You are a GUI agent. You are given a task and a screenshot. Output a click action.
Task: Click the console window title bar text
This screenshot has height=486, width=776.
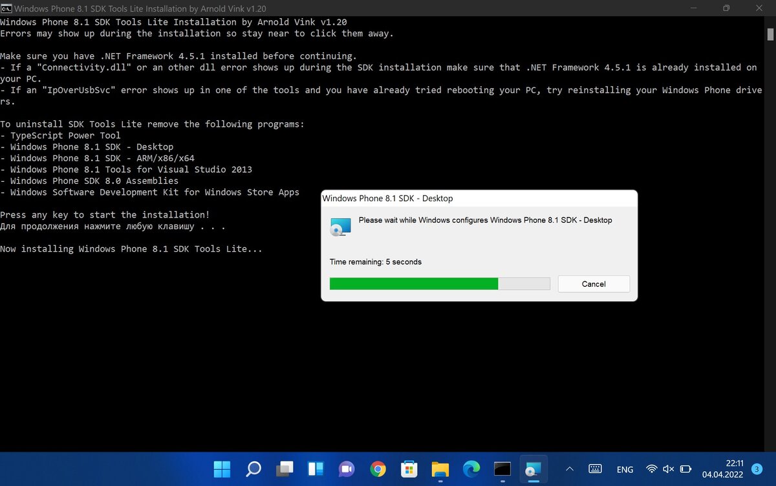coord(140,8)
